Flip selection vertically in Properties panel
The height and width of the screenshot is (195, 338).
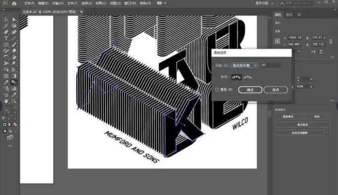point(321,52)
